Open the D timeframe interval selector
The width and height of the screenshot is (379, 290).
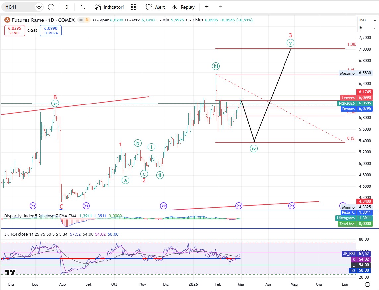click(67, 7)
